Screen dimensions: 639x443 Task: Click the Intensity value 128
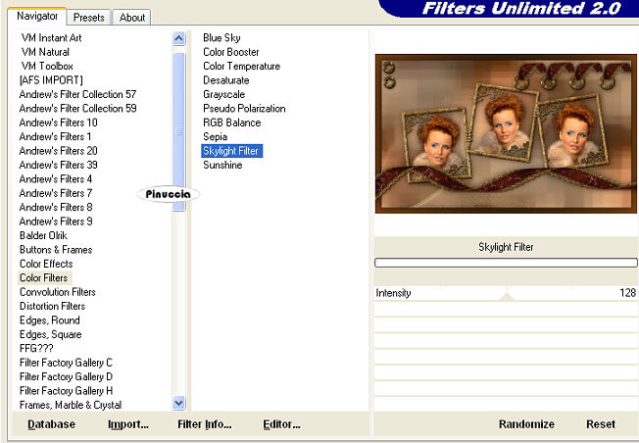pos(627,293)
